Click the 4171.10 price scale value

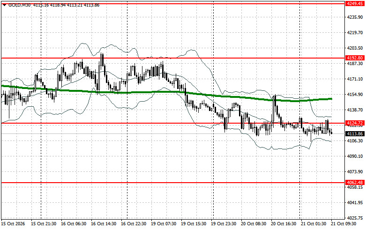click(355, 79)
